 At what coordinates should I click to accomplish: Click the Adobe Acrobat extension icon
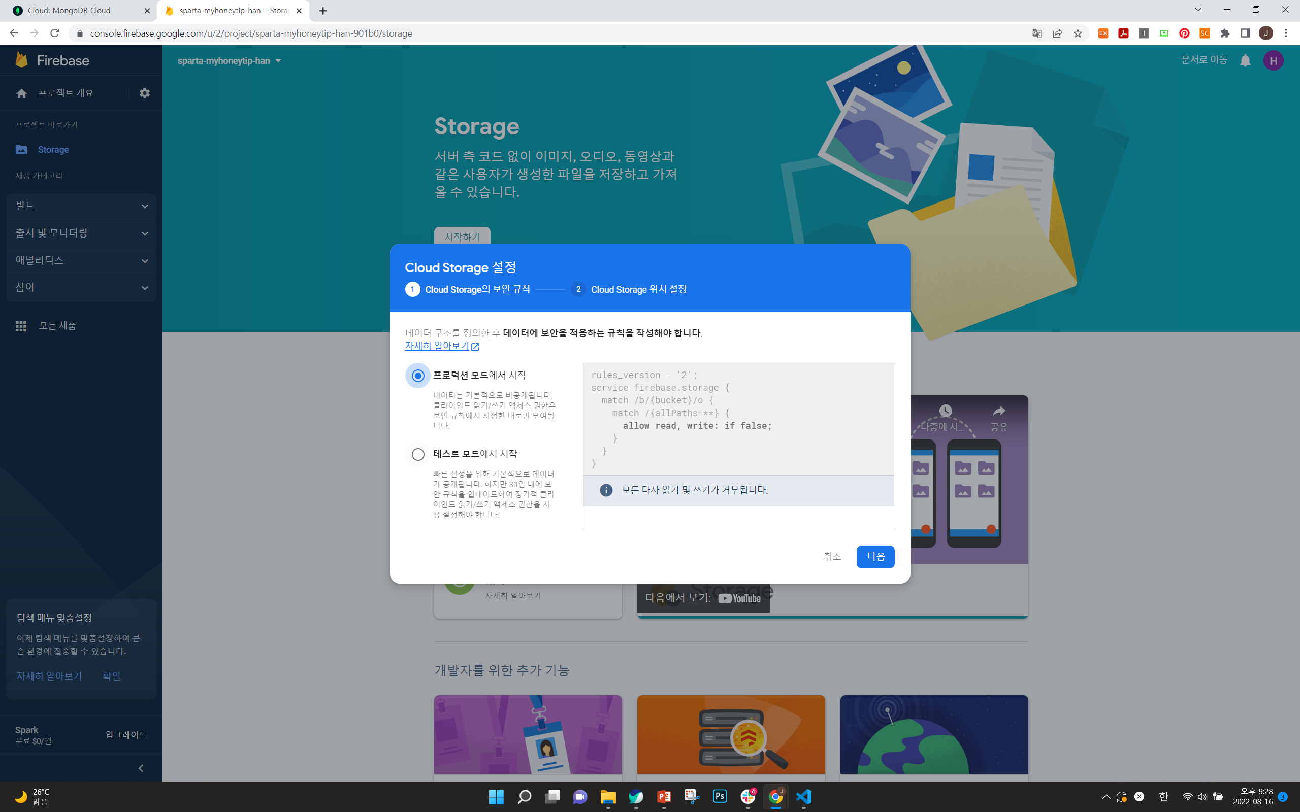pyautogui.click(x=1123, y=33)
